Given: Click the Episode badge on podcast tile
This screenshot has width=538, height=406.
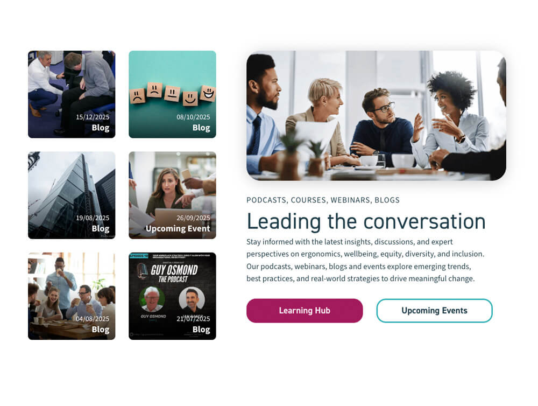Looking at the screenshot, I should coord(139,256).
